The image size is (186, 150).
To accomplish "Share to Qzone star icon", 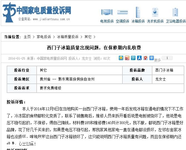I will 121,58.
